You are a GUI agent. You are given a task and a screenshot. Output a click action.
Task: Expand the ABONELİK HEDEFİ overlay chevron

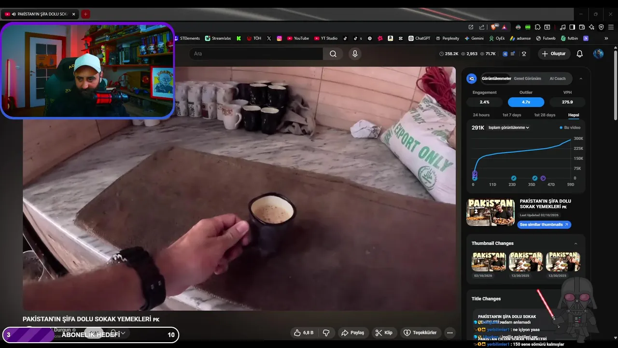coord(123,333)
